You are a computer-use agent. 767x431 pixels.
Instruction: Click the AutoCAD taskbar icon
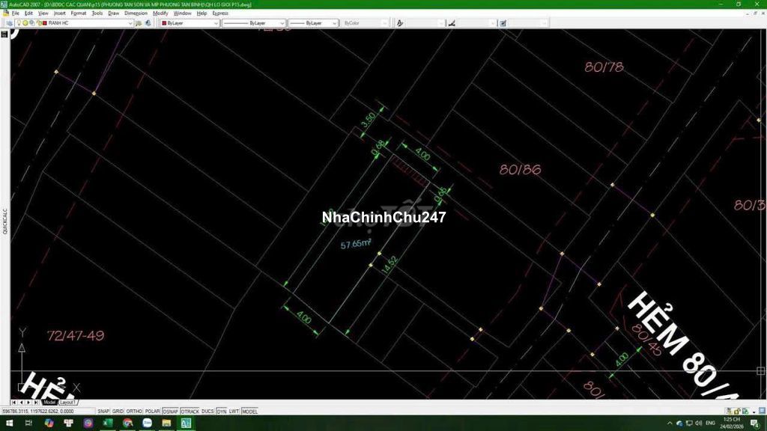click(186, 424)
